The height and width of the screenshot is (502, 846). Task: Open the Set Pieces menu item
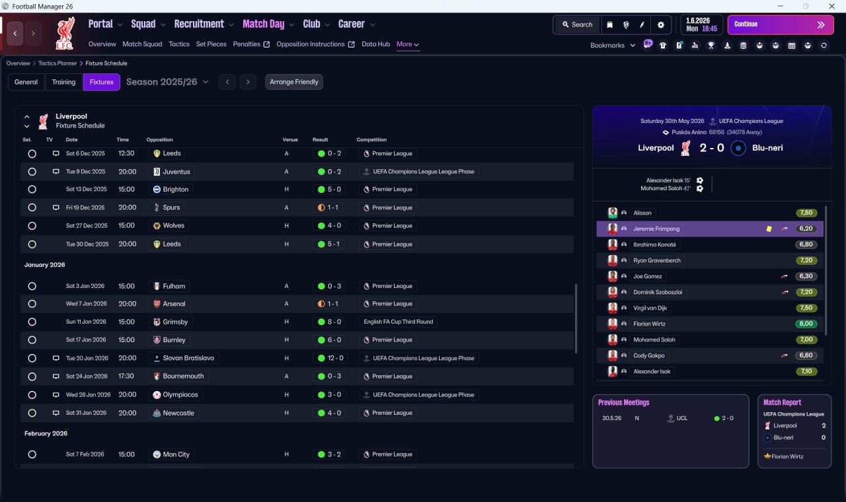[x=211, y=44]
